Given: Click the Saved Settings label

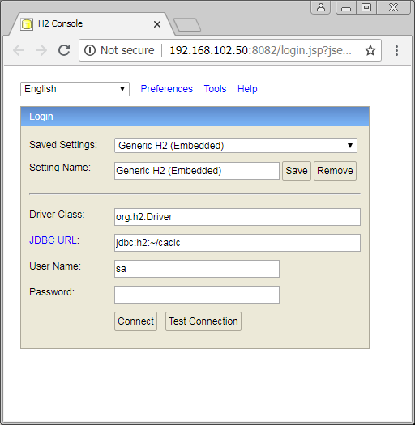Looking at the screenshot, I should tap(63, 145).
